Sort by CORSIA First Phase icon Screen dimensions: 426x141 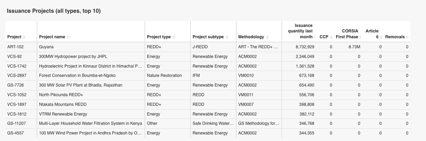(x=361, y=37)
